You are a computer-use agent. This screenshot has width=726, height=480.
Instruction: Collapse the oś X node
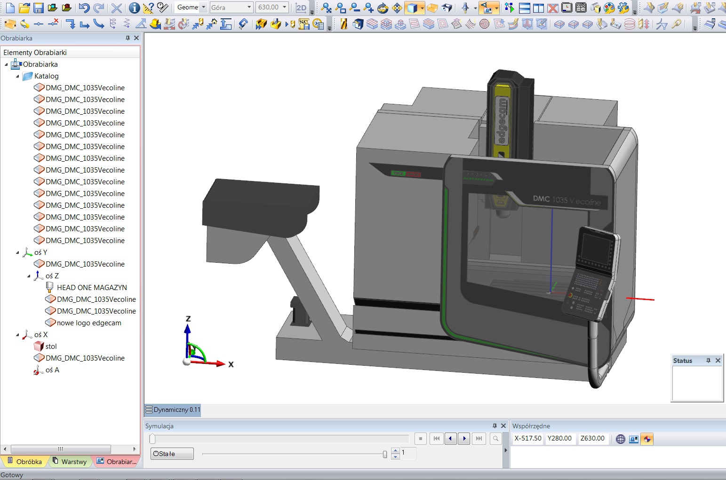pos(17,335)
